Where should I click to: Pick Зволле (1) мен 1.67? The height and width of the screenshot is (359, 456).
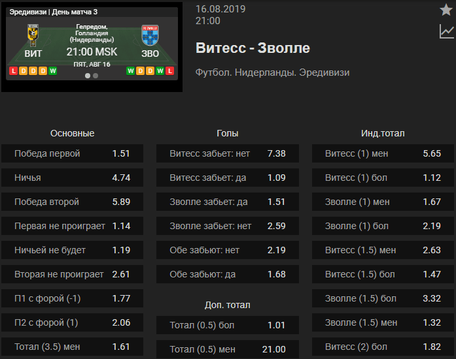383,202
